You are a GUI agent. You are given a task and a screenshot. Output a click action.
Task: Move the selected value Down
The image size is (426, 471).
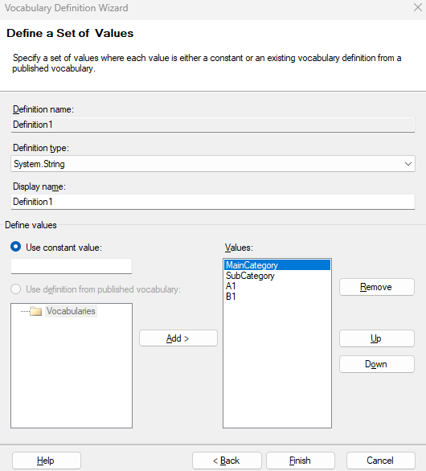pyautogui.click(x=377, y=364)
